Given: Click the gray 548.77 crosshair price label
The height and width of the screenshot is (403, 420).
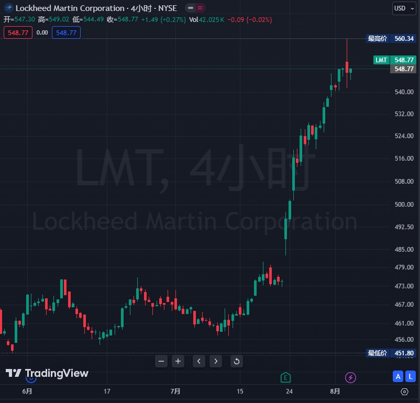Looking at the screenshot, I should (403, 69).
